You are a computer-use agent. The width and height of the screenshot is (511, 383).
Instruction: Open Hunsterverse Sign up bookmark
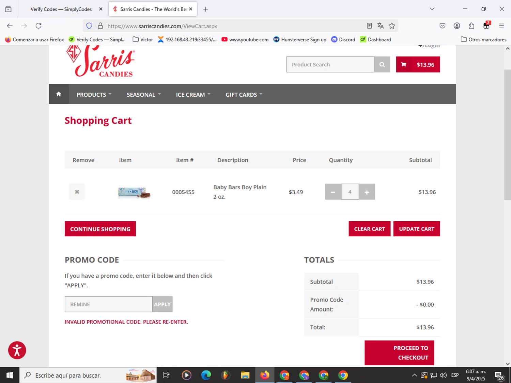pos(300,39)
